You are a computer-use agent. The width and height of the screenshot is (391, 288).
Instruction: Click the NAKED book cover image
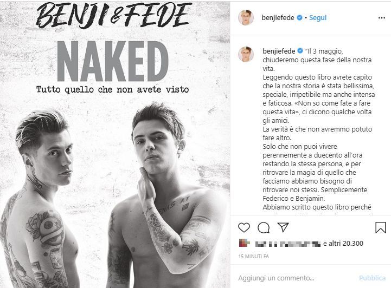(x=115, y=144)
